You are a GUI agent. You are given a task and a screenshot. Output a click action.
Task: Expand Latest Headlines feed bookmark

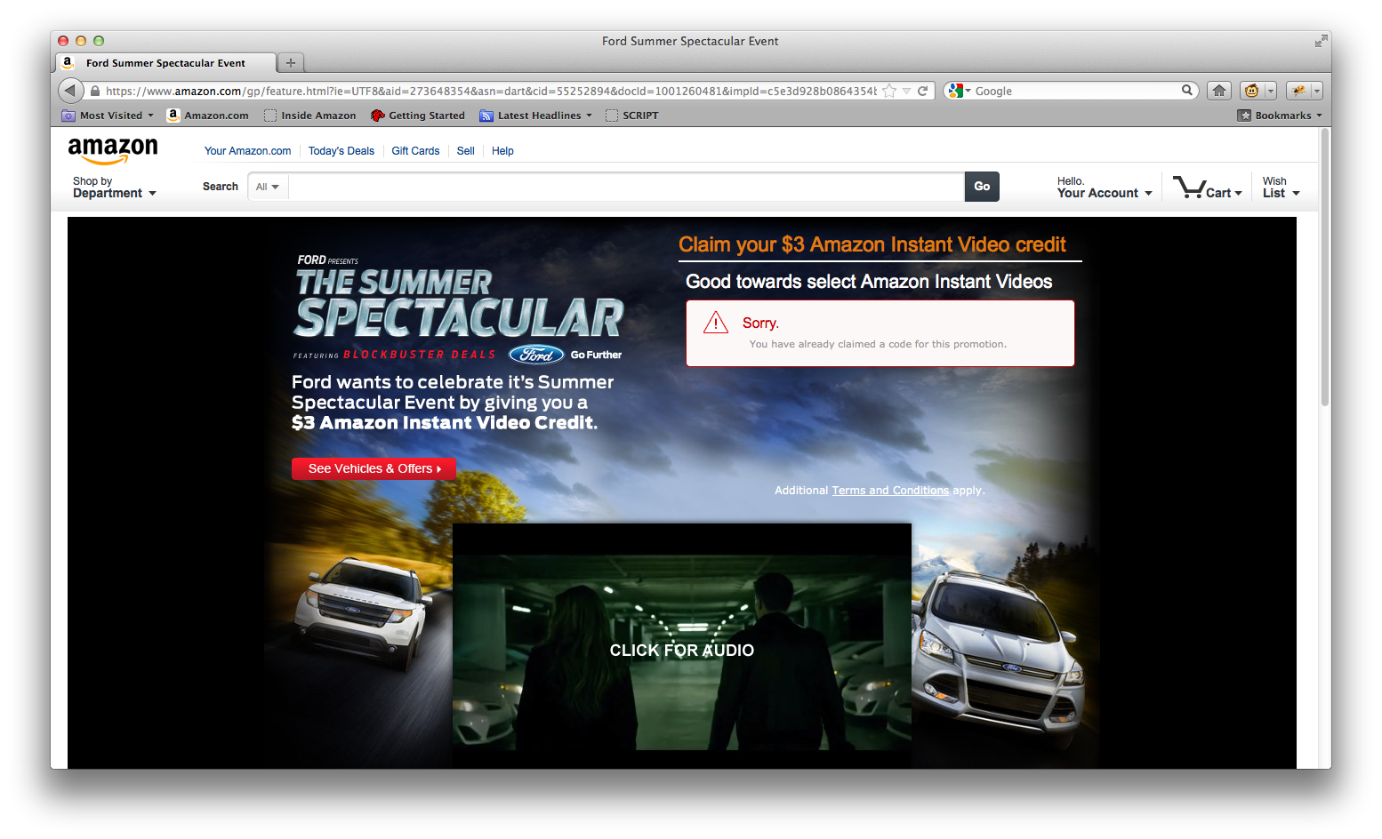[x=535, y=116]
